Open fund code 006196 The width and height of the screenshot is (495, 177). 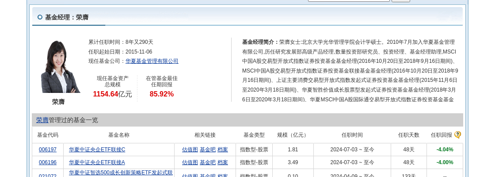(48, 162)
